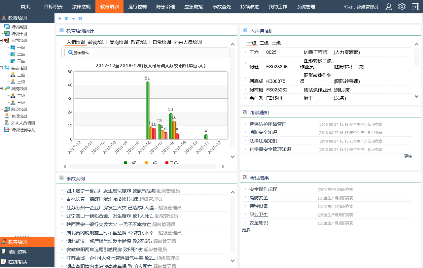Image resolution: width=423 pixels, height=268 pixels.
Task: Open 取证培训 certificate icon item
Action: coord(7,109)
